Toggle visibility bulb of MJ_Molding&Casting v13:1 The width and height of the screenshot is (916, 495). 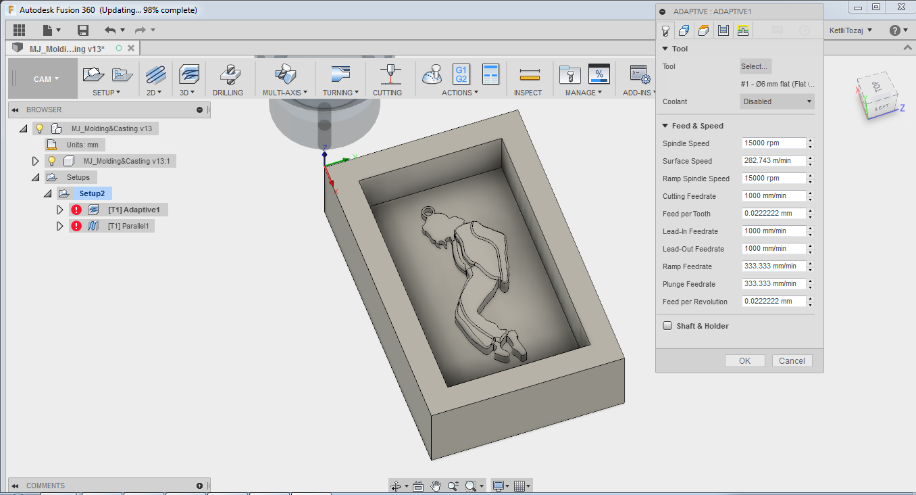(x=51, y=161)
